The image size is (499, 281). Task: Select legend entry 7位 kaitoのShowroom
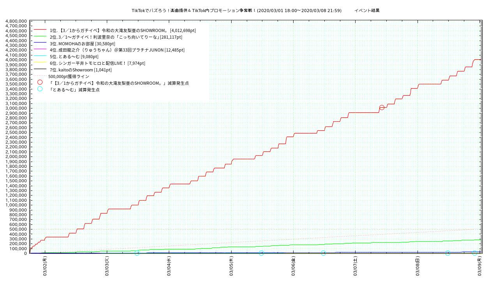click(x=81, y=70)
